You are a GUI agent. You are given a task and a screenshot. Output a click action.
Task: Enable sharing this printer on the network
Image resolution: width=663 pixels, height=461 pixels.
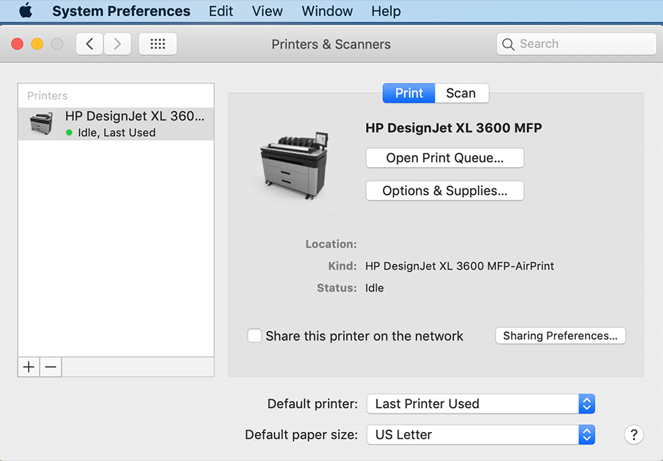point(255,336)
